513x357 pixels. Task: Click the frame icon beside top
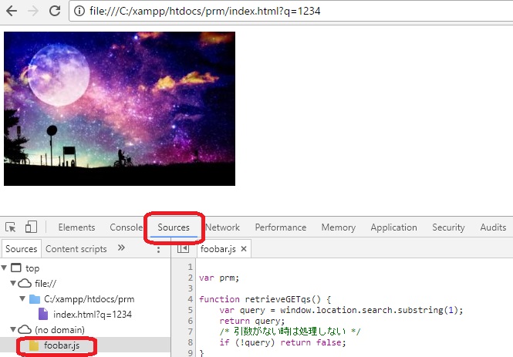click(16, 268)
